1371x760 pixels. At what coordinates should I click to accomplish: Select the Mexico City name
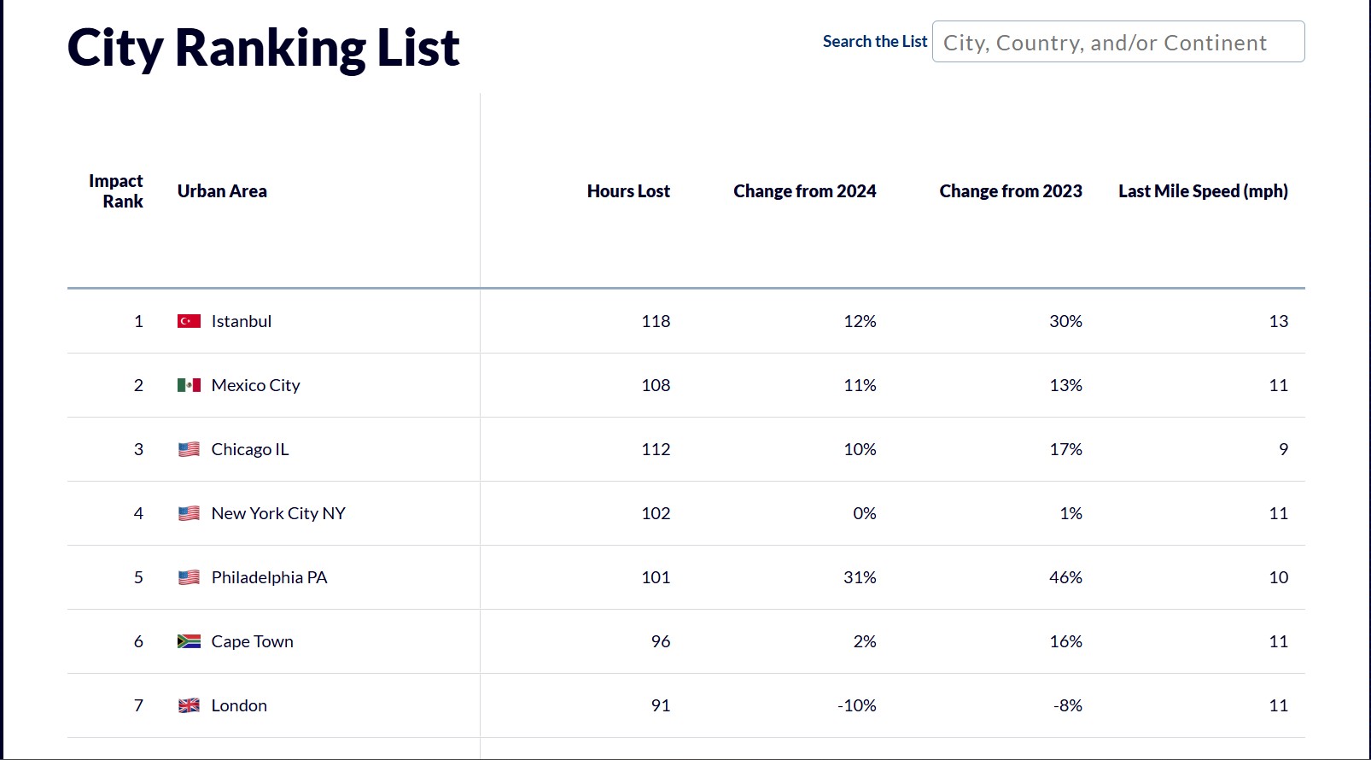(x=256, y=385)
